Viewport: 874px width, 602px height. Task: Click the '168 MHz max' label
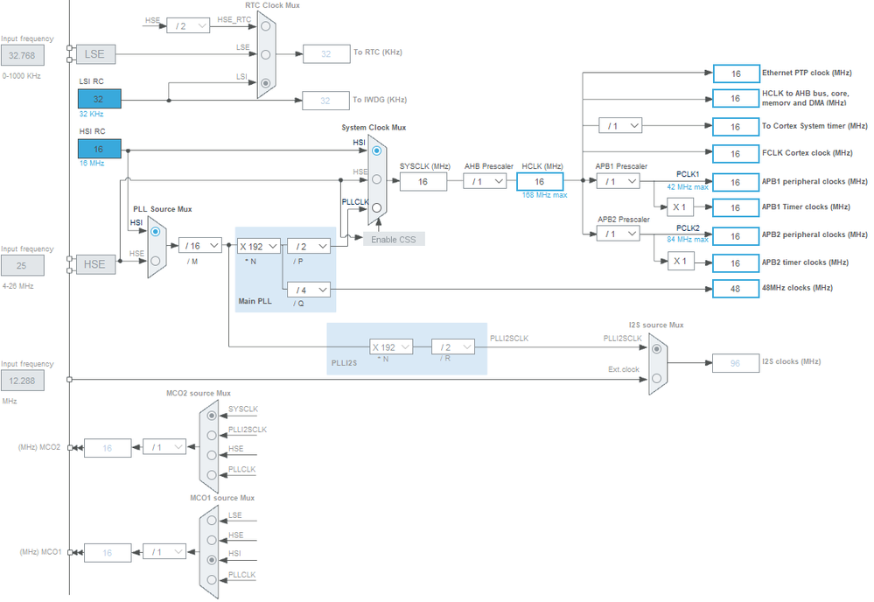click(544, 195)
